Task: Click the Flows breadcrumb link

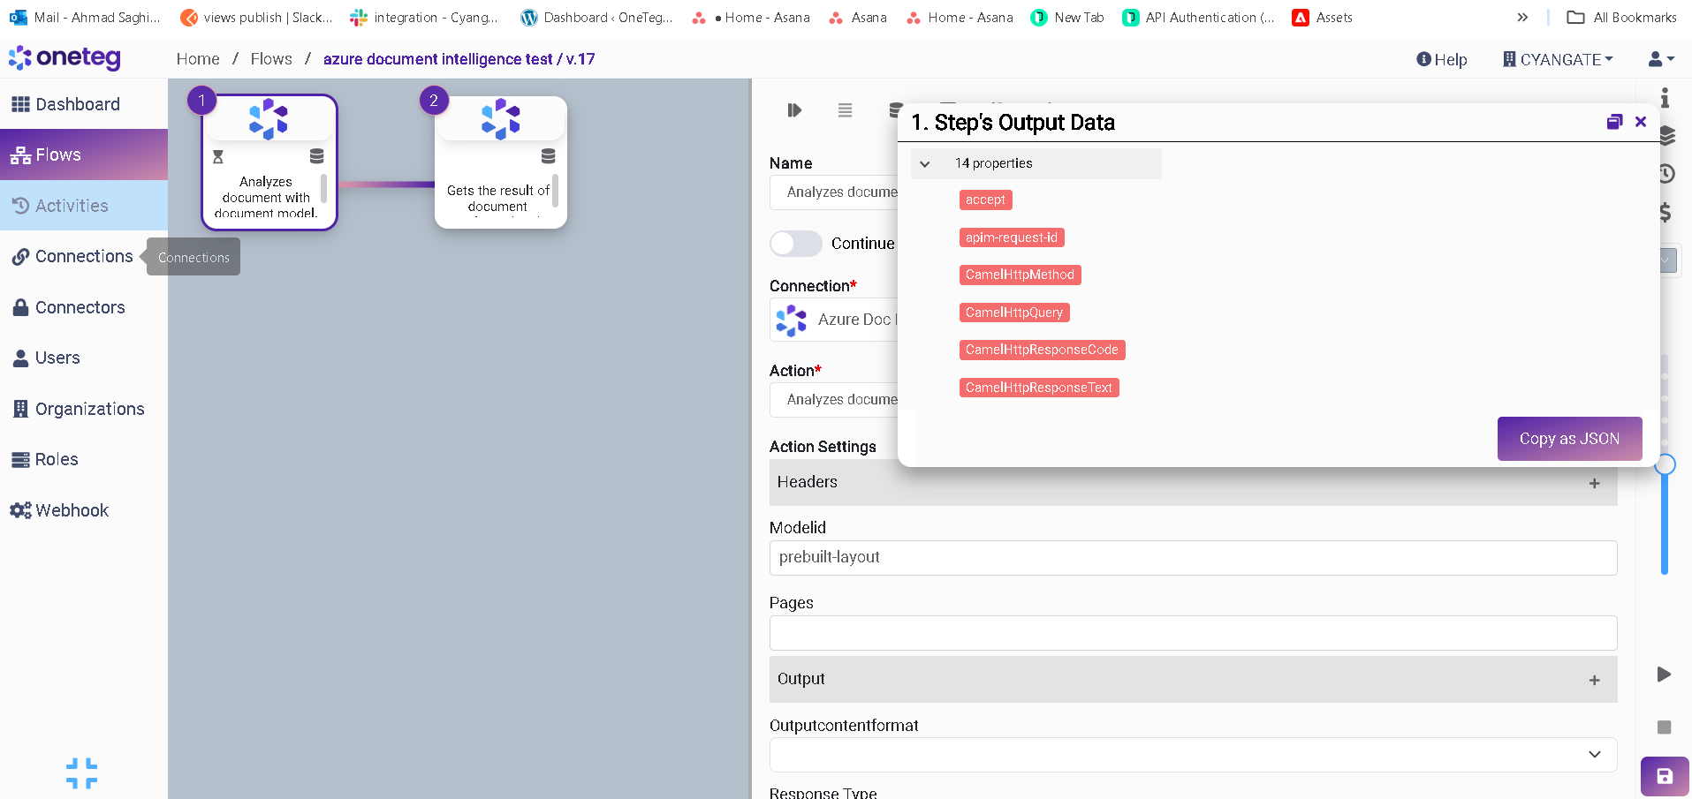Action: click(271, 59)
